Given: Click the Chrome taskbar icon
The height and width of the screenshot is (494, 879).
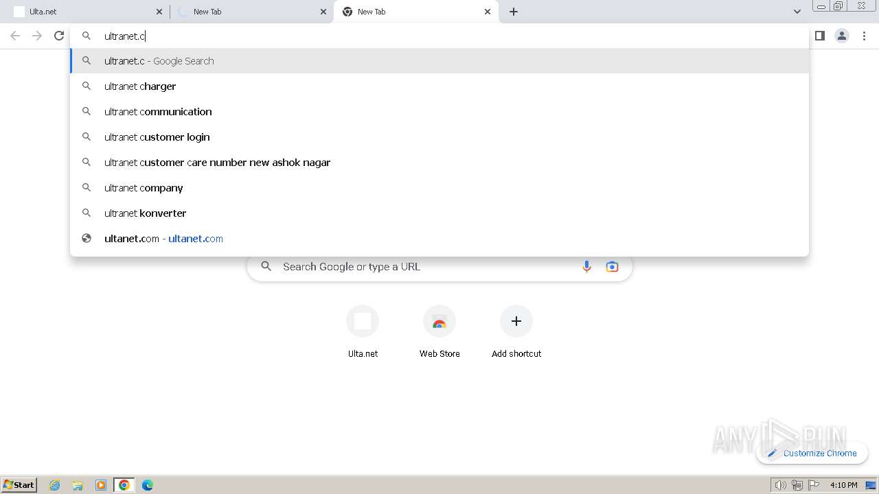Looking at the screenshot, I should click(124, 485).
